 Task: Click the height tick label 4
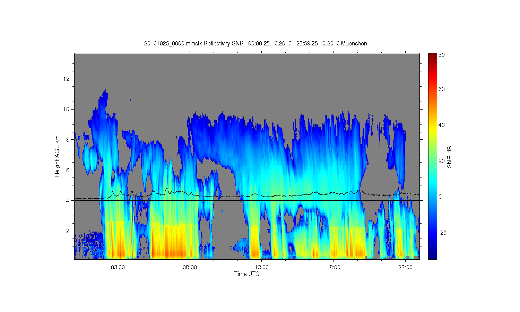(69, 200)
